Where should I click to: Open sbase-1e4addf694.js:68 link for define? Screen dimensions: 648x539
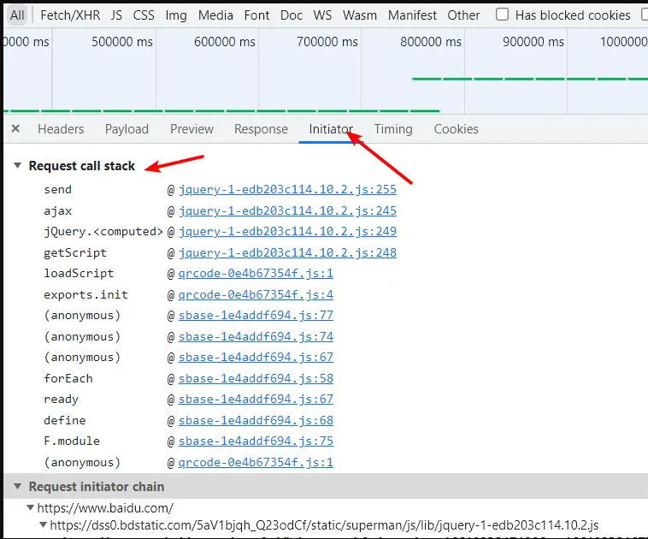pyautogui.click(x=256, y=420)
